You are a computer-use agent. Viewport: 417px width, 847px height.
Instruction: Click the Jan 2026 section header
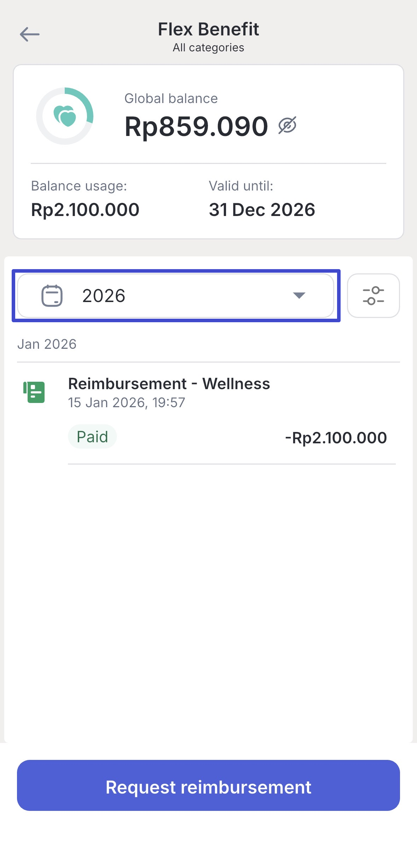47,344
